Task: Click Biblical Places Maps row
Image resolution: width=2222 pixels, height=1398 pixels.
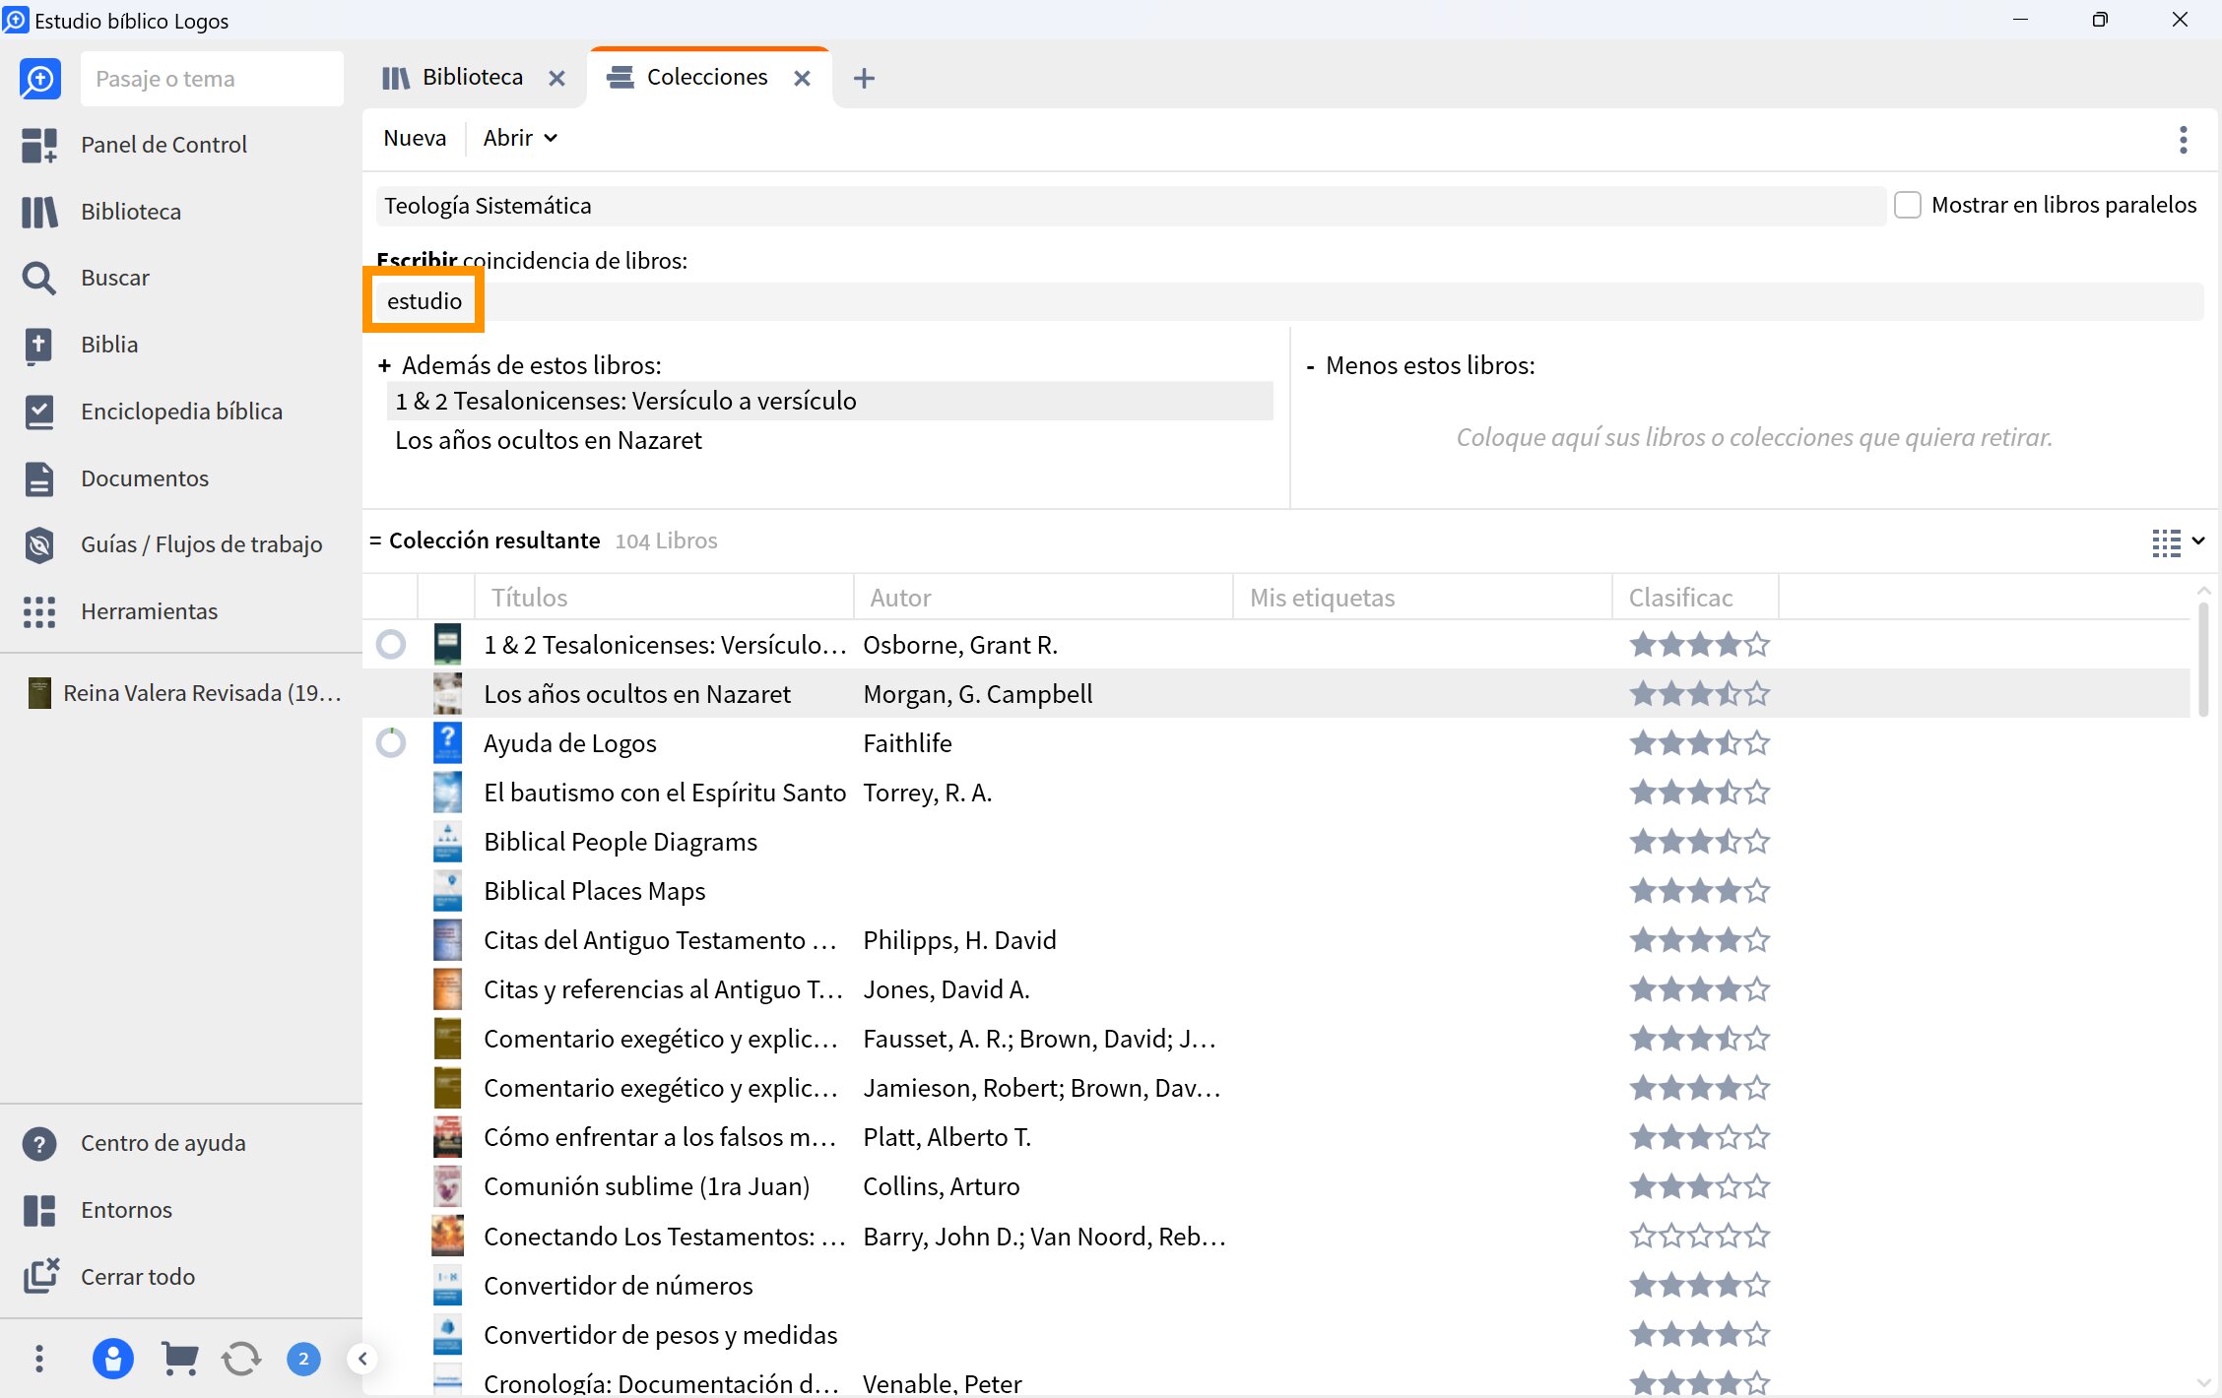Action: point(1275,891)
